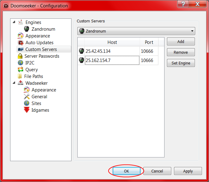Click the Engines joystick icon
This screenshot has height=182, width=209.
(x=20, y=22)
